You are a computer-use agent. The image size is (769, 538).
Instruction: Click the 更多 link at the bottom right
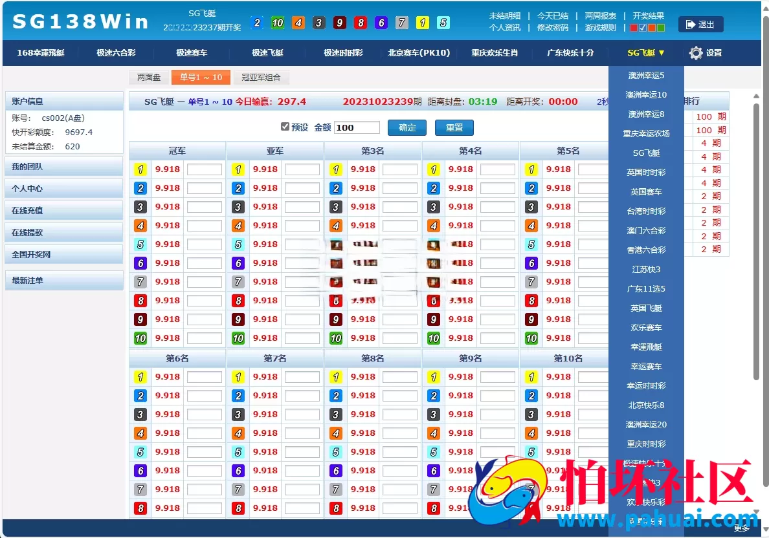tap(742, 528)
